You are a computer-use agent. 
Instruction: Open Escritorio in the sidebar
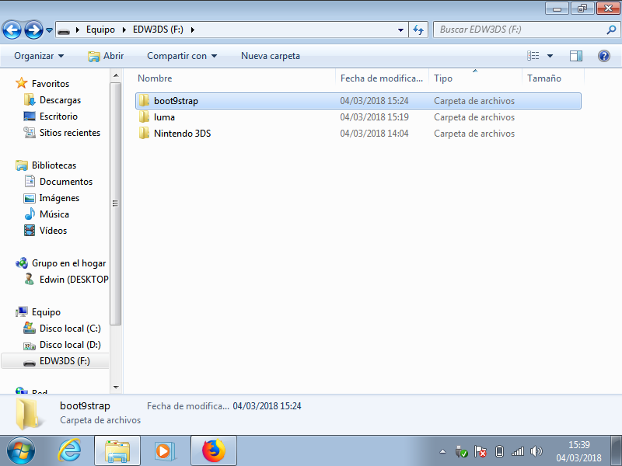click(58, 116)
